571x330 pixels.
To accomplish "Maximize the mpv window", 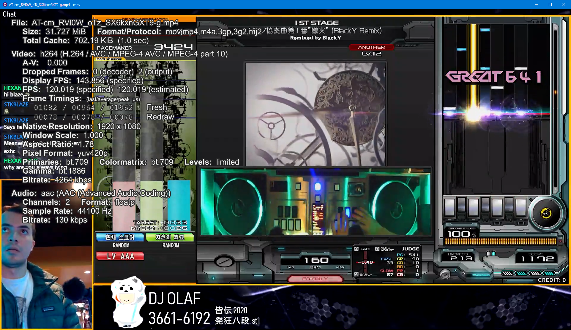I will (x=550, y=4).
